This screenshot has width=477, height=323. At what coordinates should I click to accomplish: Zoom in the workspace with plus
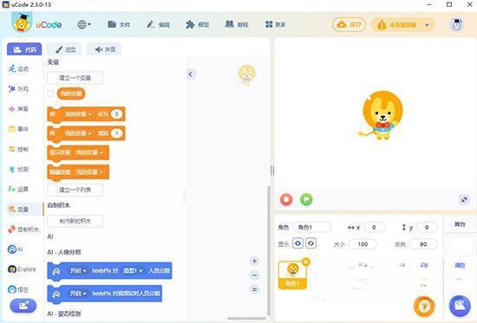point(255,261)
